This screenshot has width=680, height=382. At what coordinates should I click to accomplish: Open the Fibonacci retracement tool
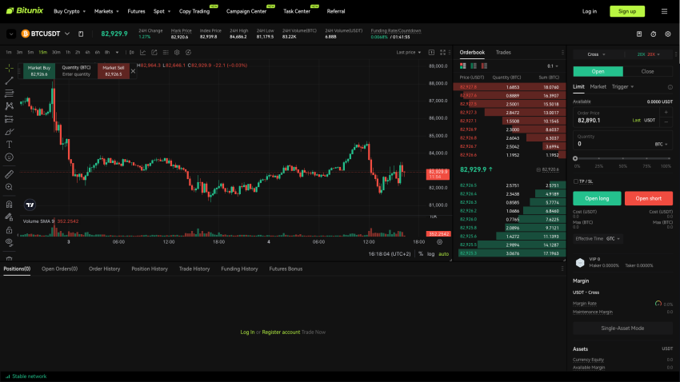tap(9, 94)
